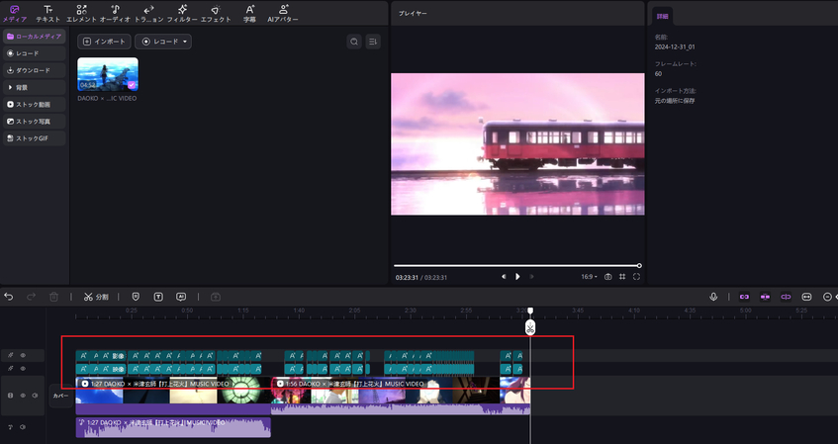The height and width of the screenshot is (444, 838).
Task: Open the 16:9 aspect ratio dropdown
Action: pos(588,277)
